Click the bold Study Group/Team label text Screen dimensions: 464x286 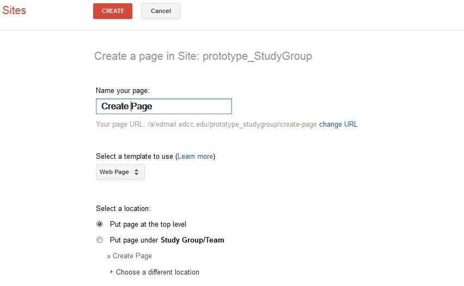coord(192,240)
